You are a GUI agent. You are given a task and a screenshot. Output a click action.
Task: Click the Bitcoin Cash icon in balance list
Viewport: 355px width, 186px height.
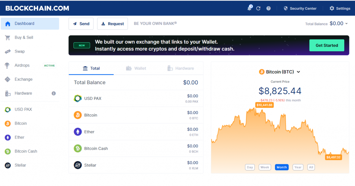point(78,149)
